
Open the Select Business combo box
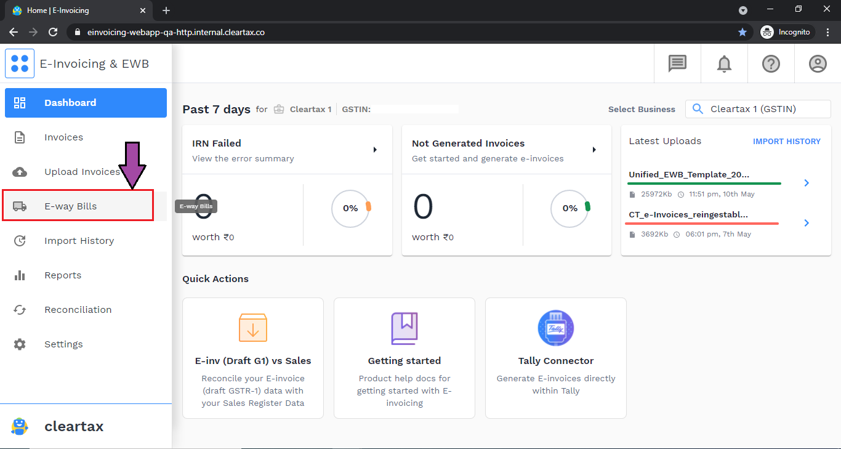pyautogui.click(x=758, y=109)
